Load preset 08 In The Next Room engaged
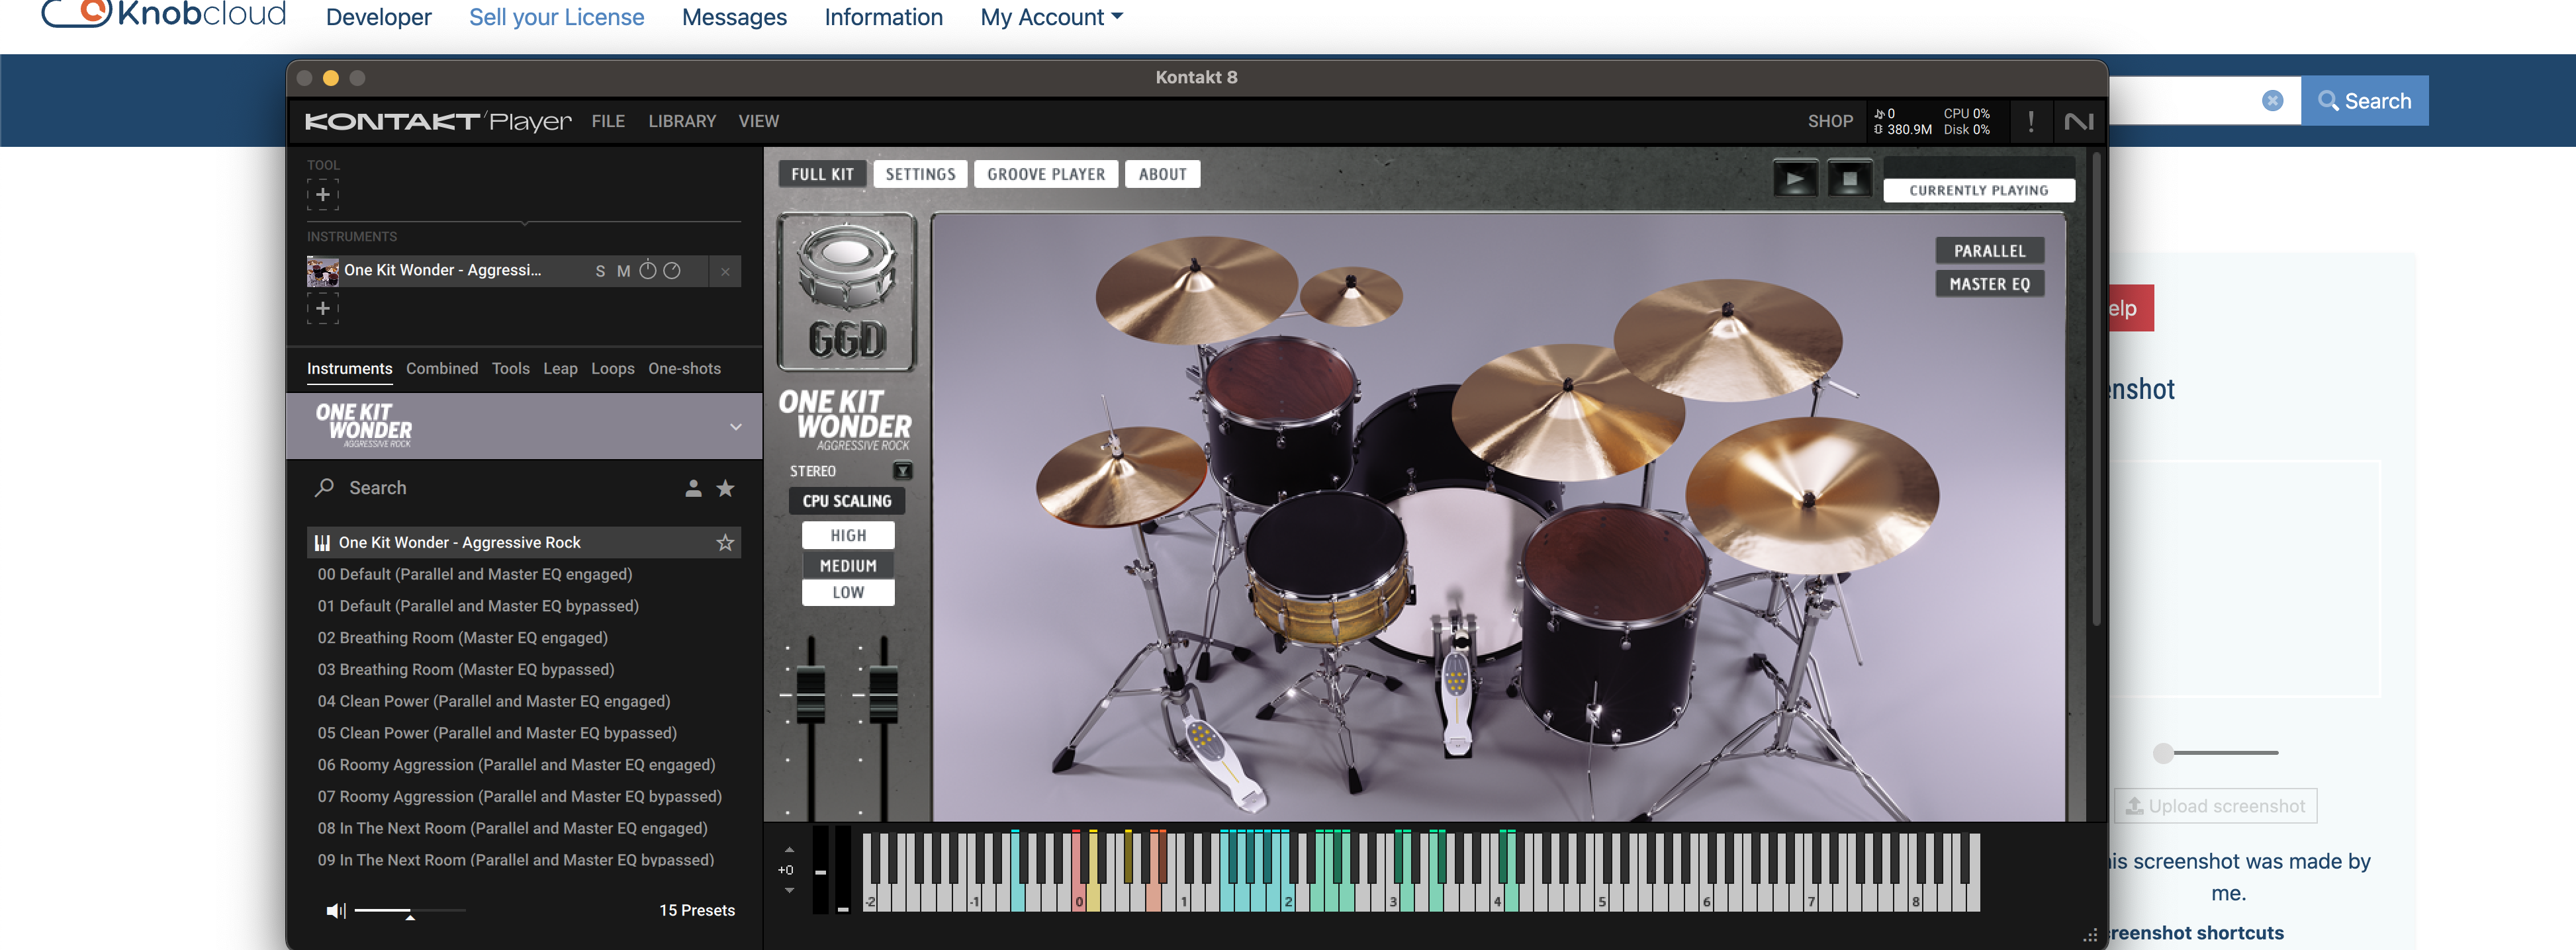The image size is (2576, 950). [x=512, y=829]
